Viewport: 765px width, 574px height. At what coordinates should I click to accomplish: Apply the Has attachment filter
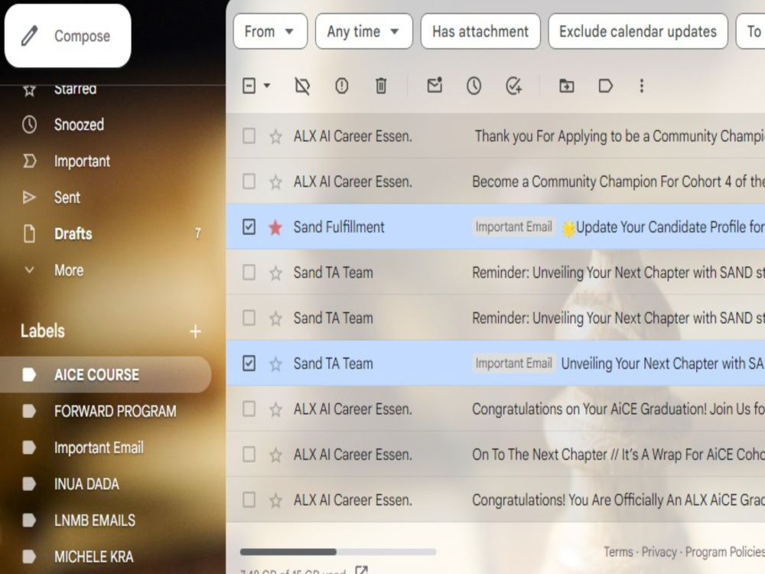tap(480, 31)
